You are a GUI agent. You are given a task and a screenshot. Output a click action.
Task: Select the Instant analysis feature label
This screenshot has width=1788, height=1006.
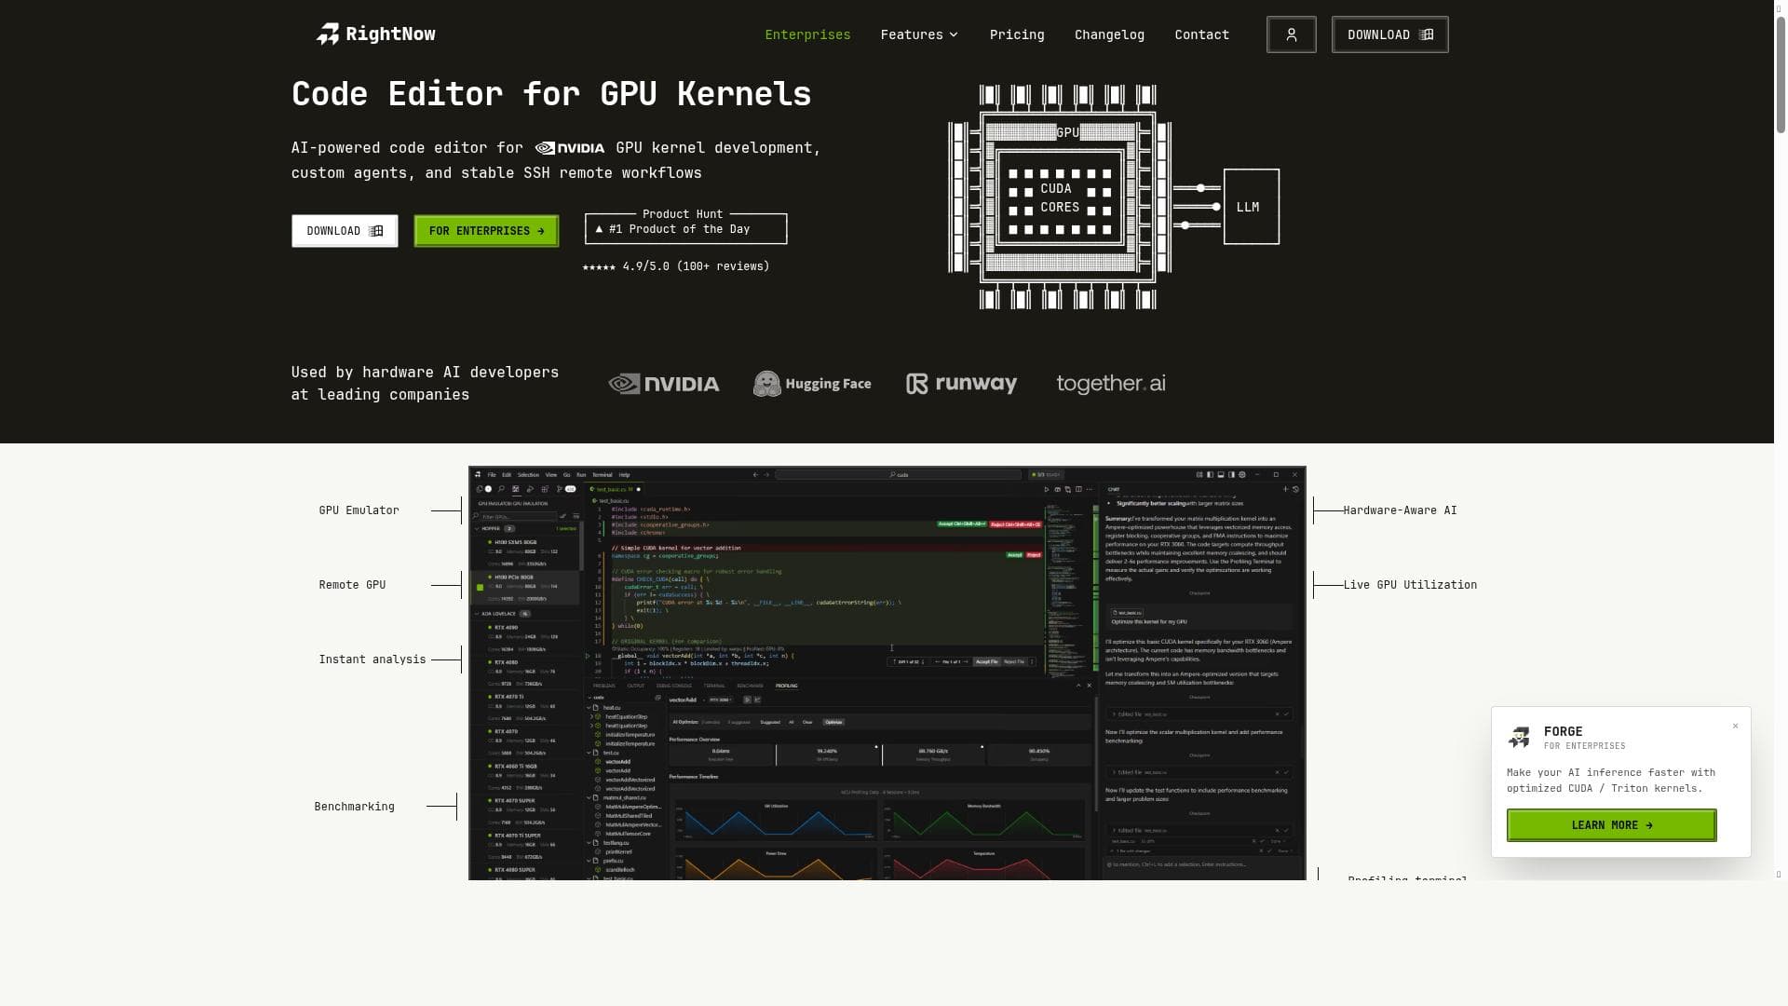[372, 659]
